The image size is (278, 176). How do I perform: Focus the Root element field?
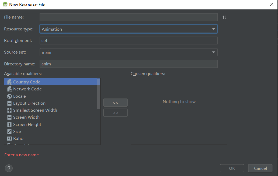128,41
